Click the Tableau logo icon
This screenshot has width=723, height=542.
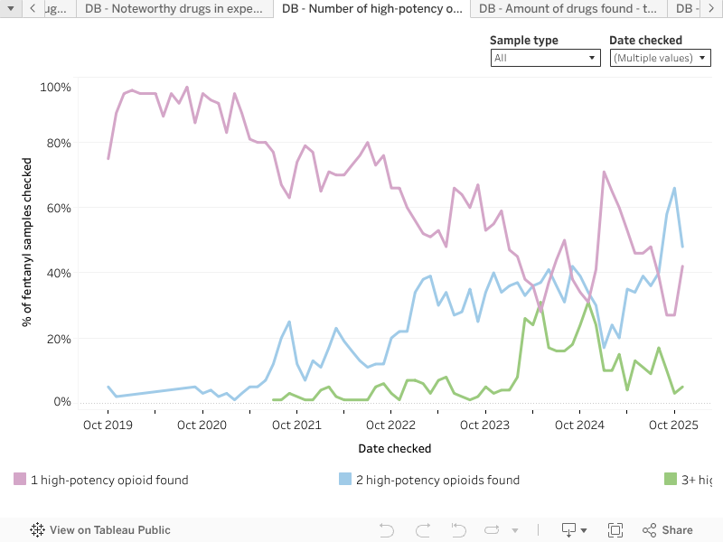point(38,530)
